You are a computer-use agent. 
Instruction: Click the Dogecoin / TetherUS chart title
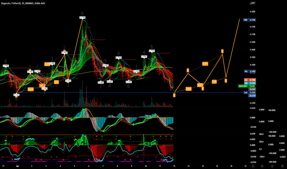coord(23,3)
